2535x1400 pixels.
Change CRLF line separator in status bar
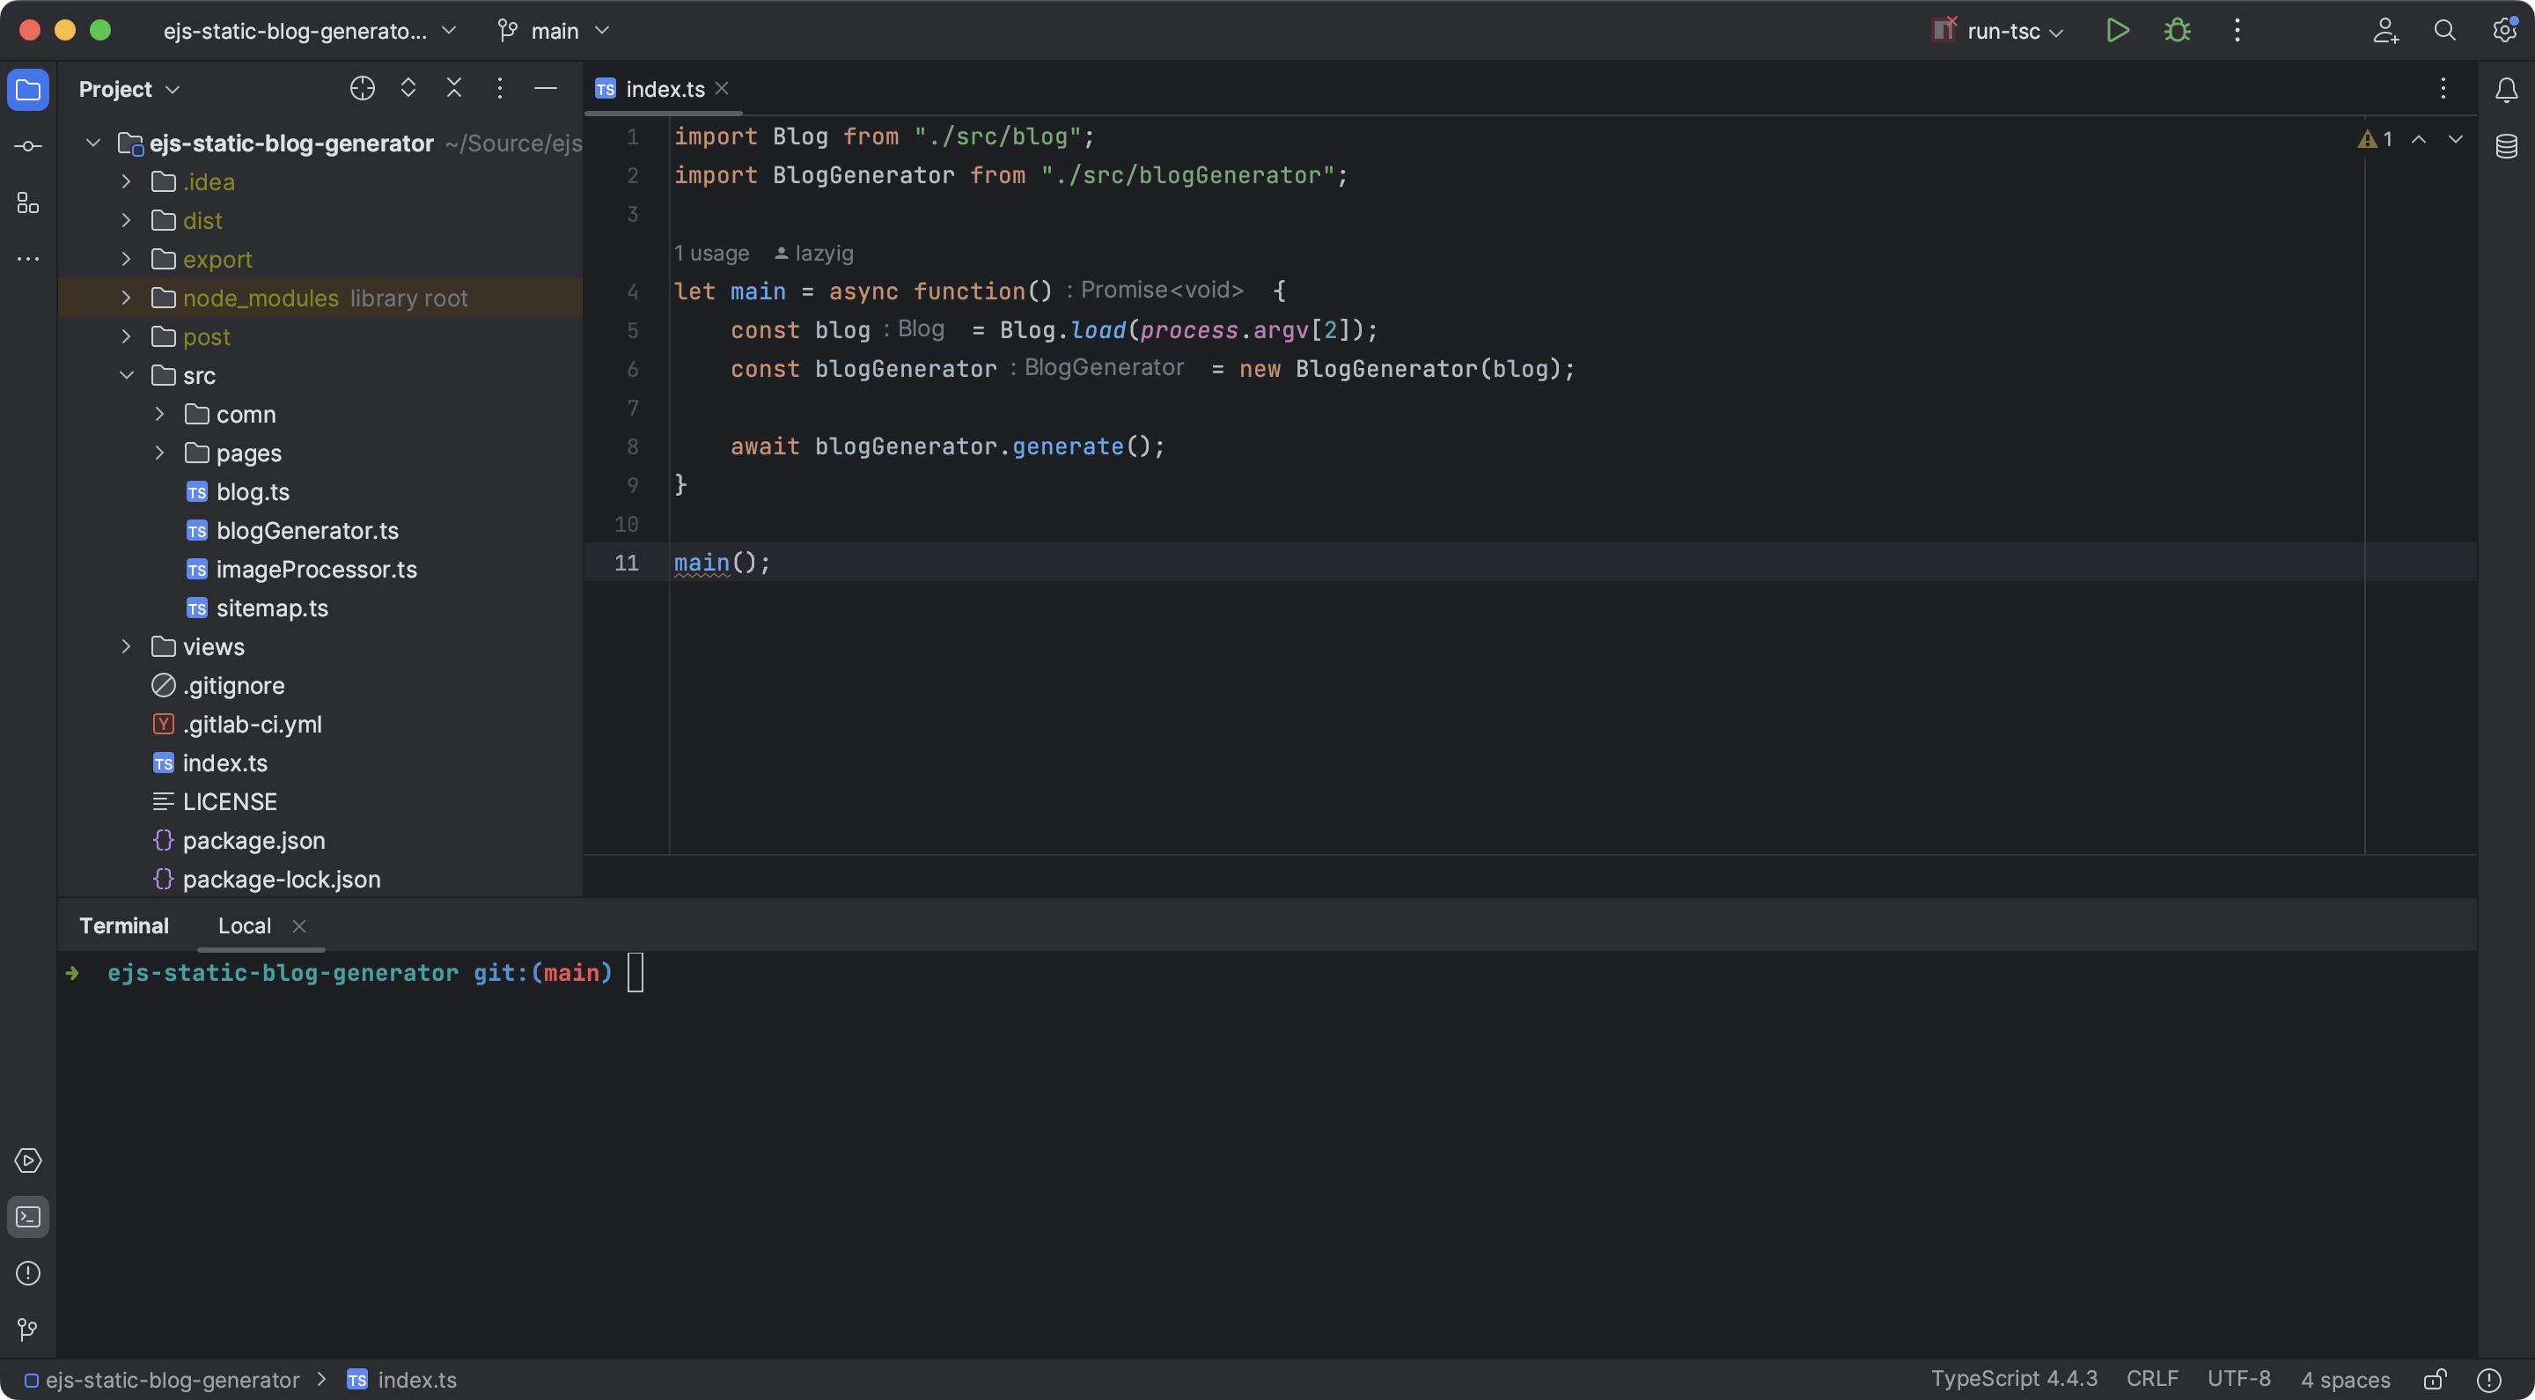click(2152, 1380)
